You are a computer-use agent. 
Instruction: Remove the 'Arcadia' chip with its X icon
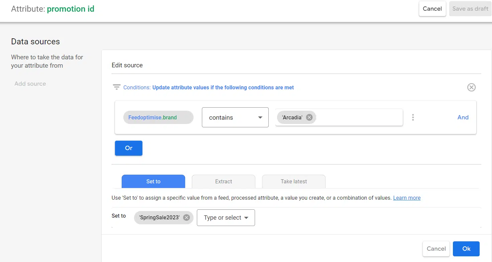pos(309,117)
